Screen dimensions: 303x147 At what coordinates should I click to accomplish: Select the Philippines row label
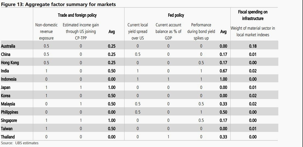coord(10,112)
